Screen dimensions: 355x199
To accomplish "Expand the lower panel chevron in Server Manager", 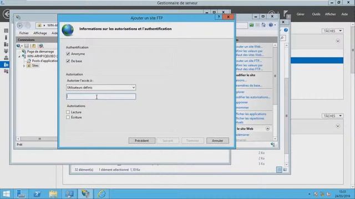I will [x=338, y=126].
